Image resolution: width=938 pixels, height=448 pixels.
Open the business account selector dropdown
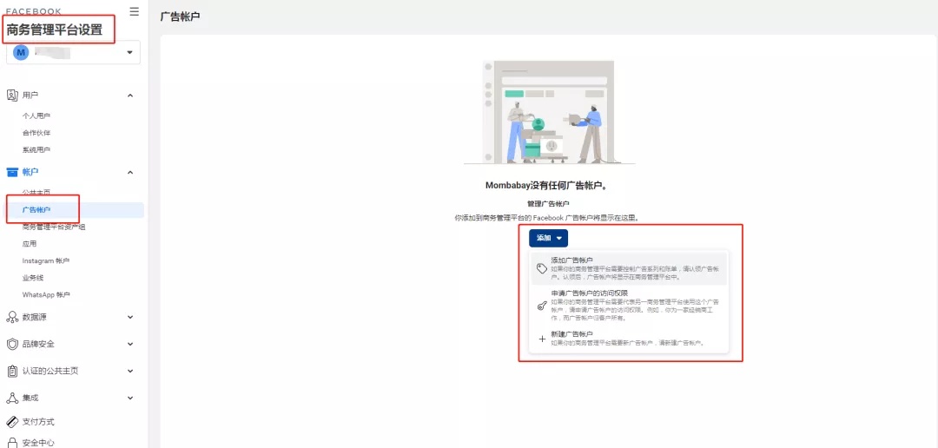point(74,53)
